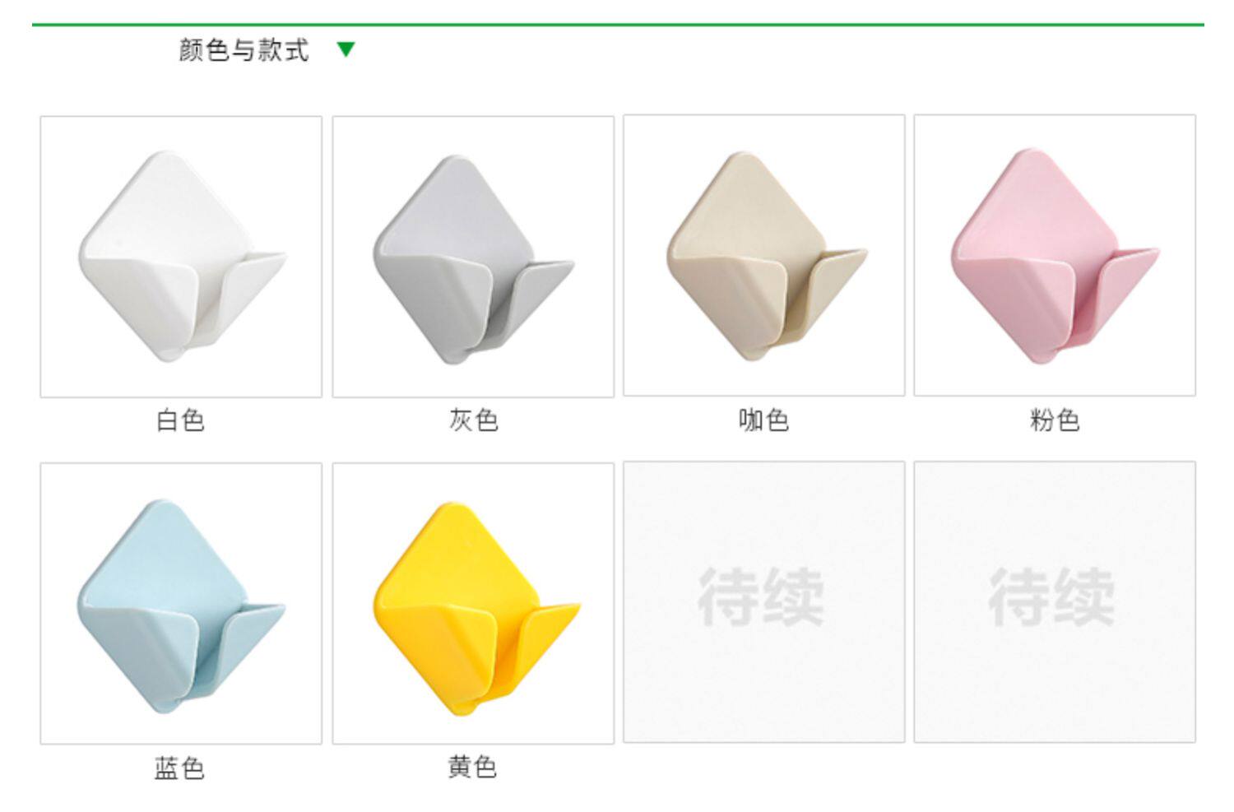Click the 咖色 caption

click(x=763, y=420)
